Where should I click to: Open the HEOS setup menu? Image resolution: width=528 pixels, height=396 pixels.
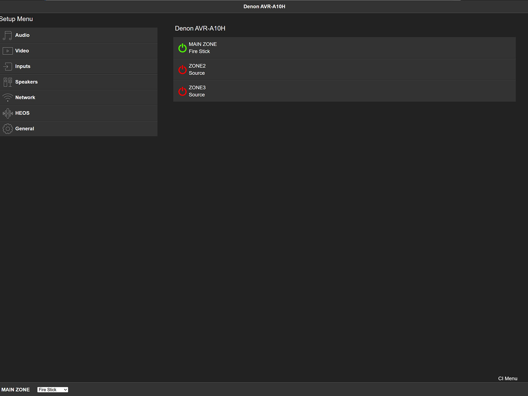[79, 113]
